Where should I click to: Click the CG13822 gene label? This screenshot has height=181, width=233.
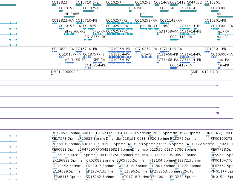point(59,2)
